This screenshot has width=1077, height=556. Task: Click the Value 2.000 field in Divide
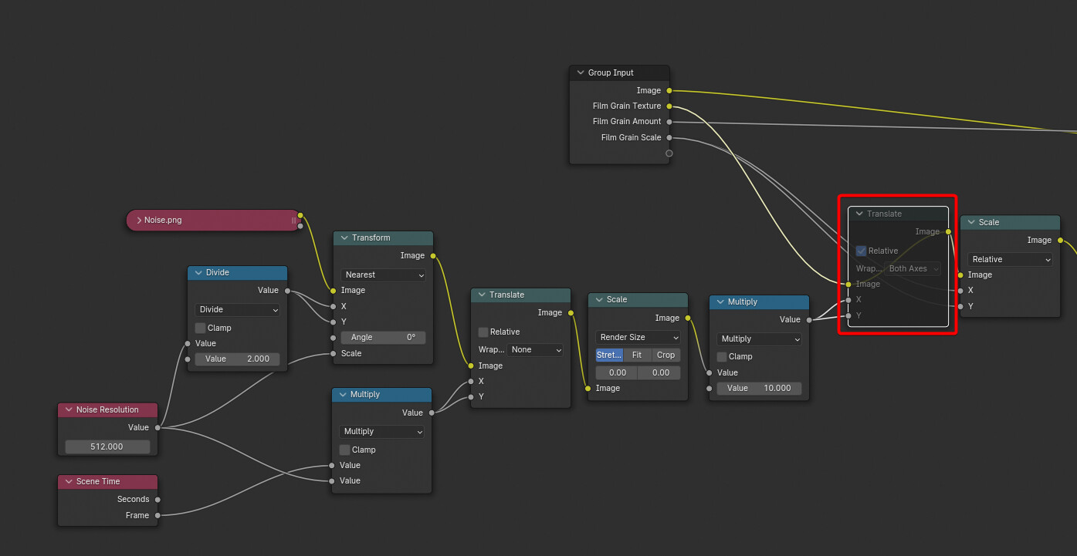click(x=237, y=359)
